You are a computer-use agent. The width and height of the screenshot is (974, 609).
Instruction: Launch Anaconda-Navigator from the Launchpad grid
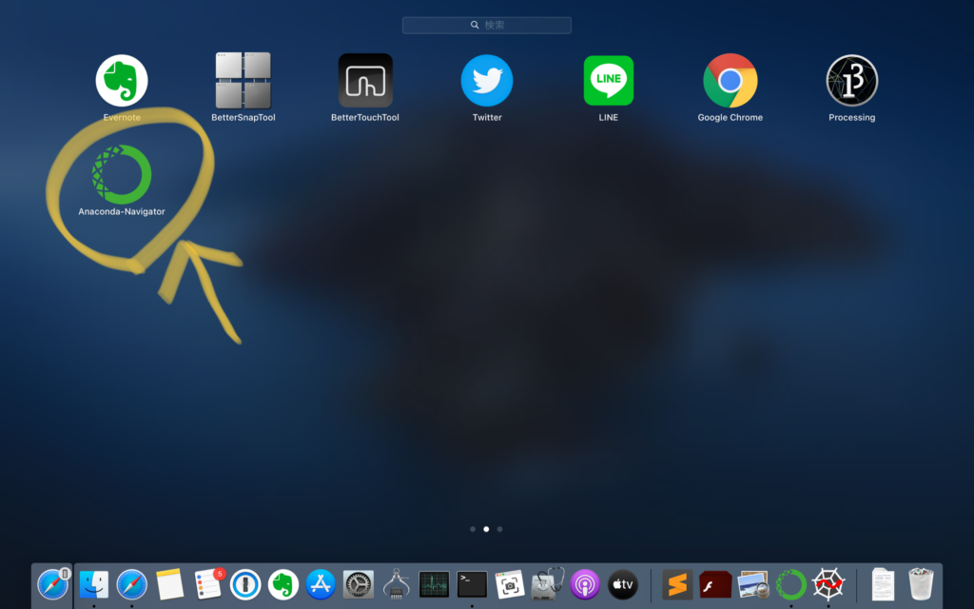(x=122, y=175)
